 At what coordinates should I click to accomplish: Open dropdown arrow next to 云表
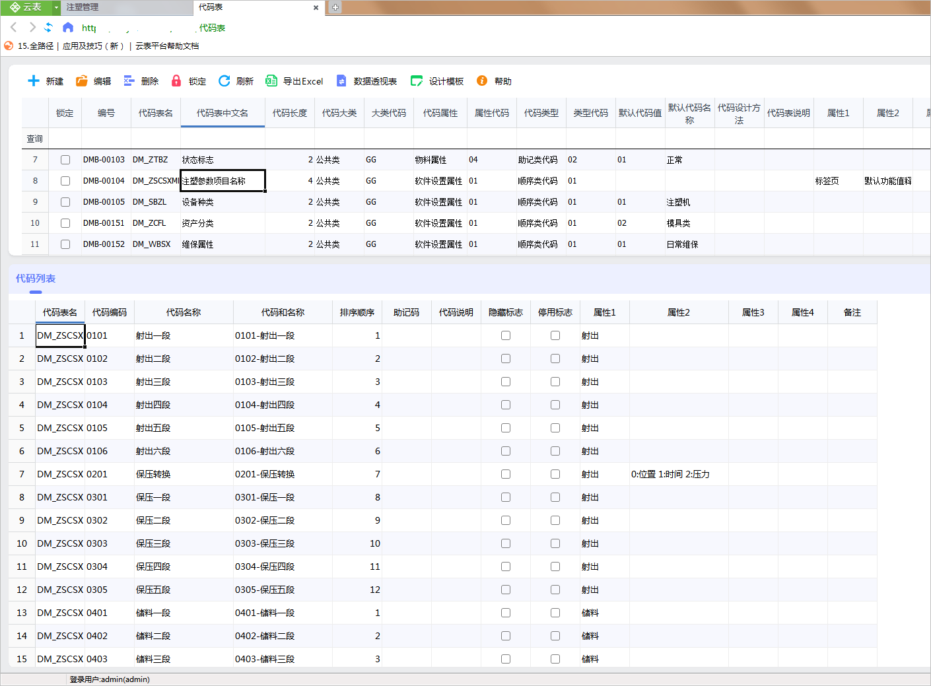click(56, 7)
